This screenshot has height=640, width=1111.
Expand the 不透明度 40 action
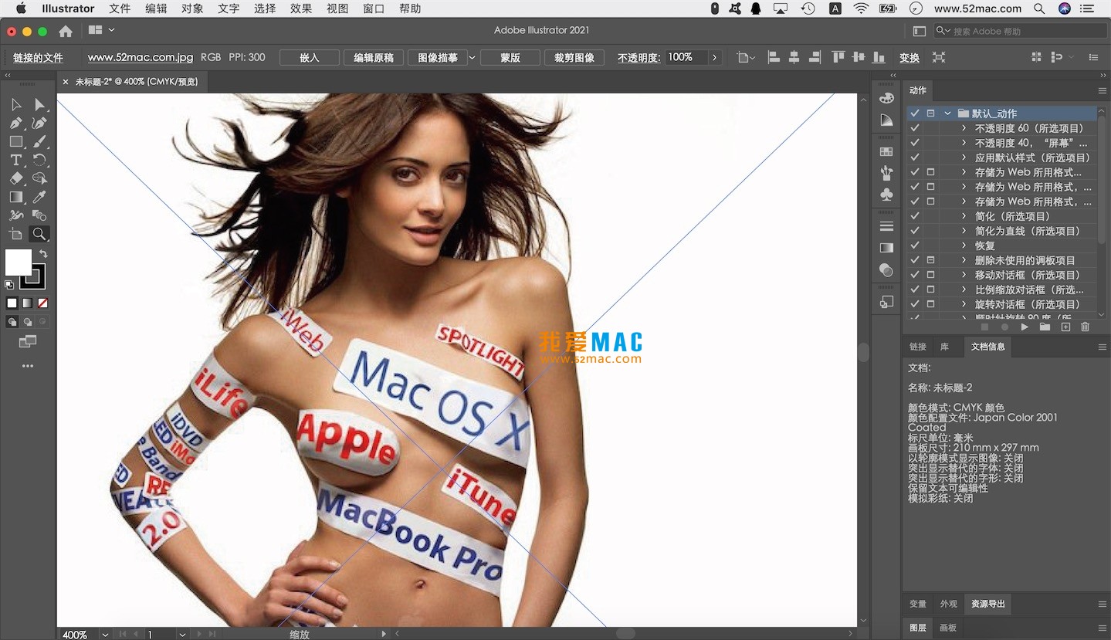click(964, 143)
